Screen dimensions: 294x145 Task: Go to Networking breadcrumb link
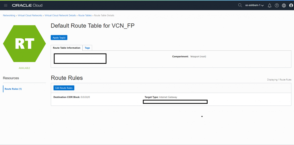coord(9,15)
